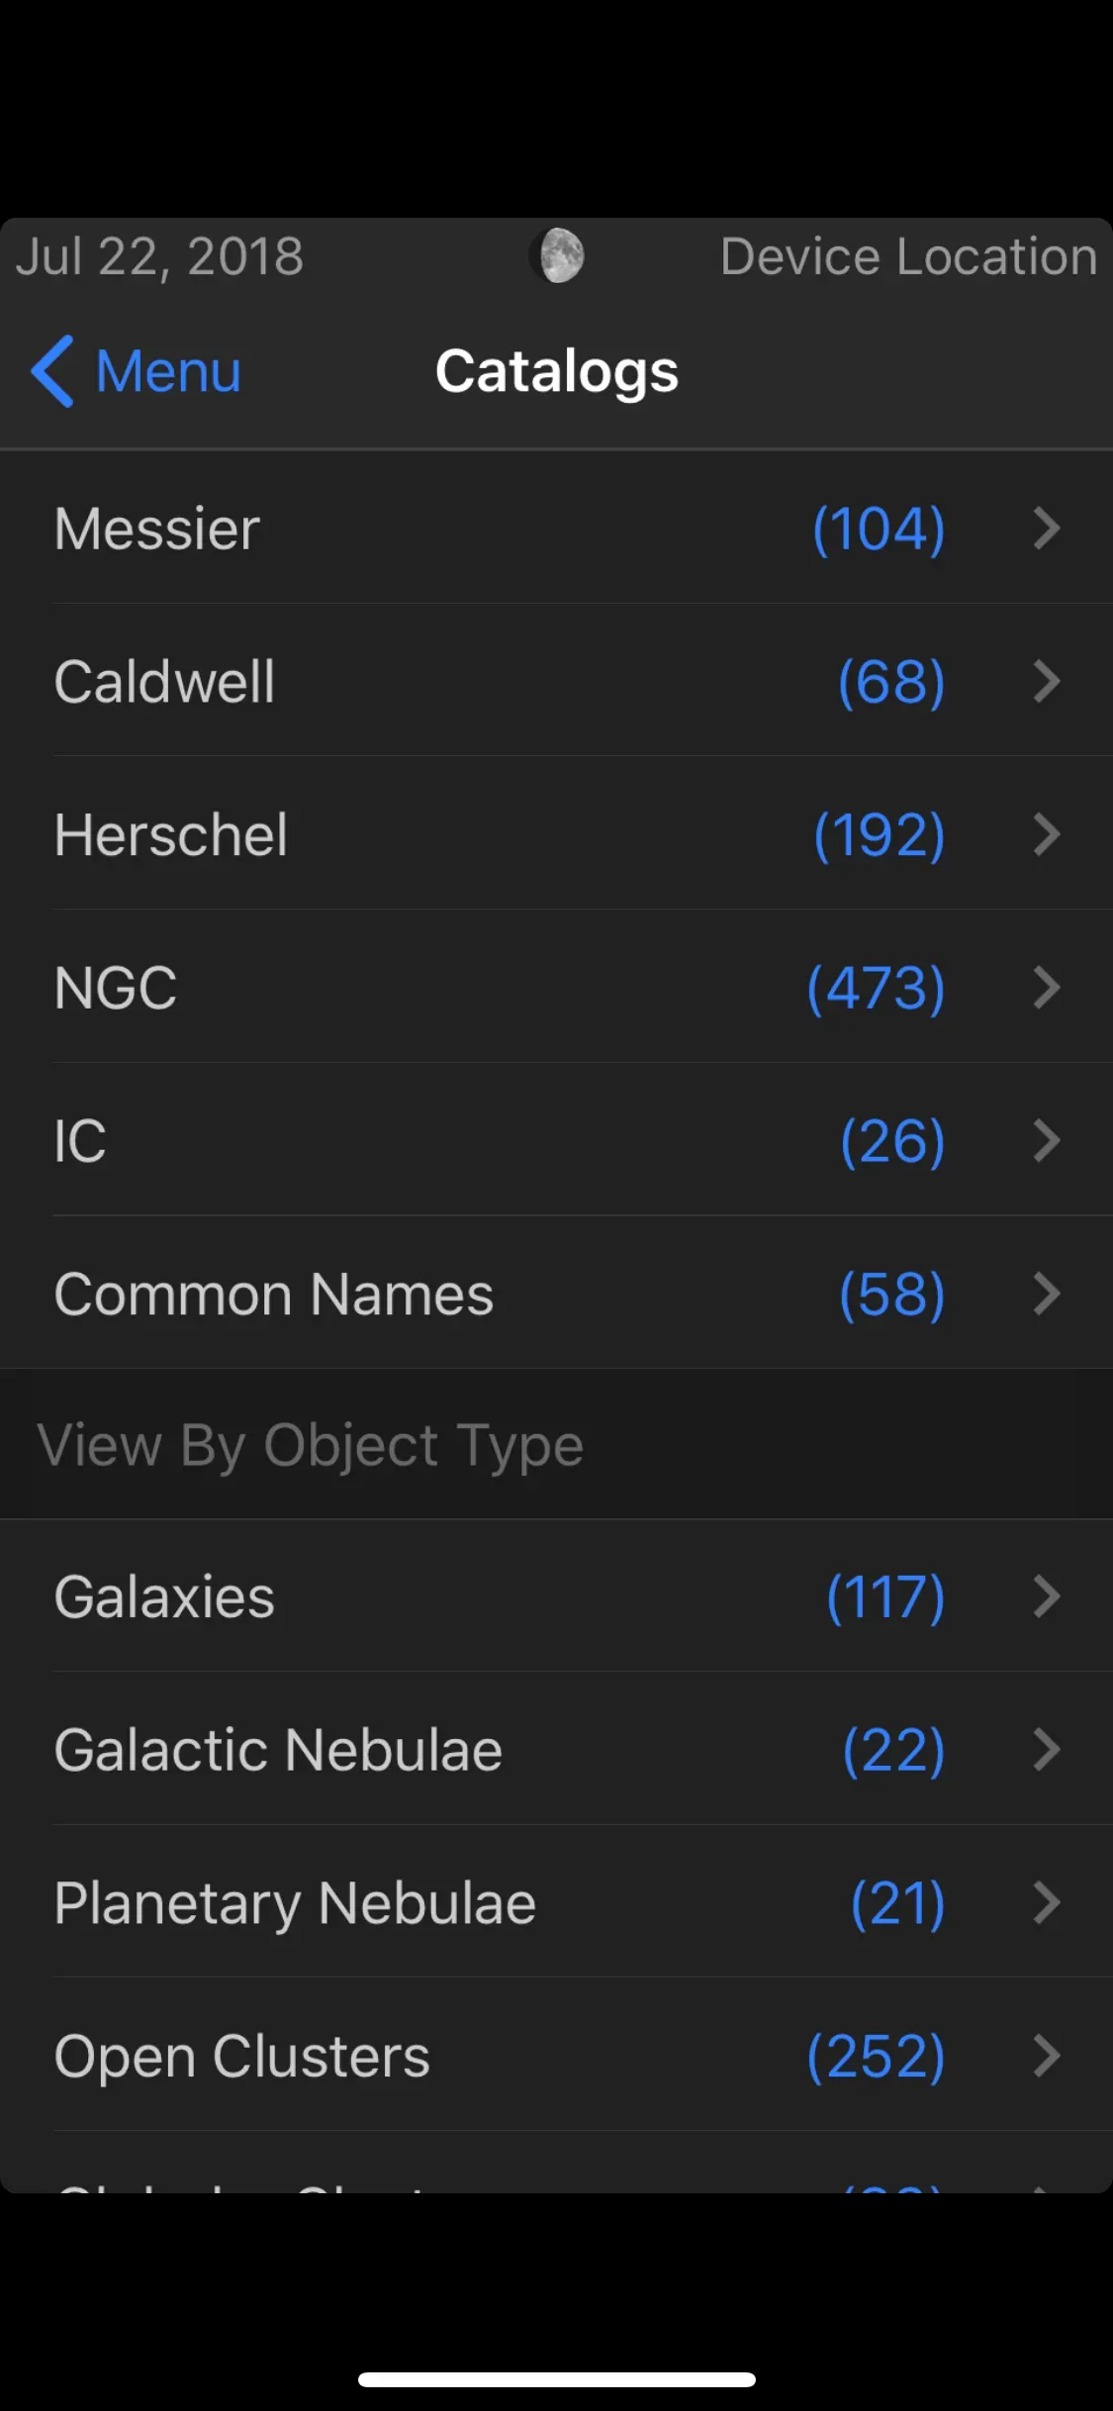Image resolution: width=1113 pixels, height=2411 pixels.
Task: Tap the moon phase icon
Action: [557, 255]
